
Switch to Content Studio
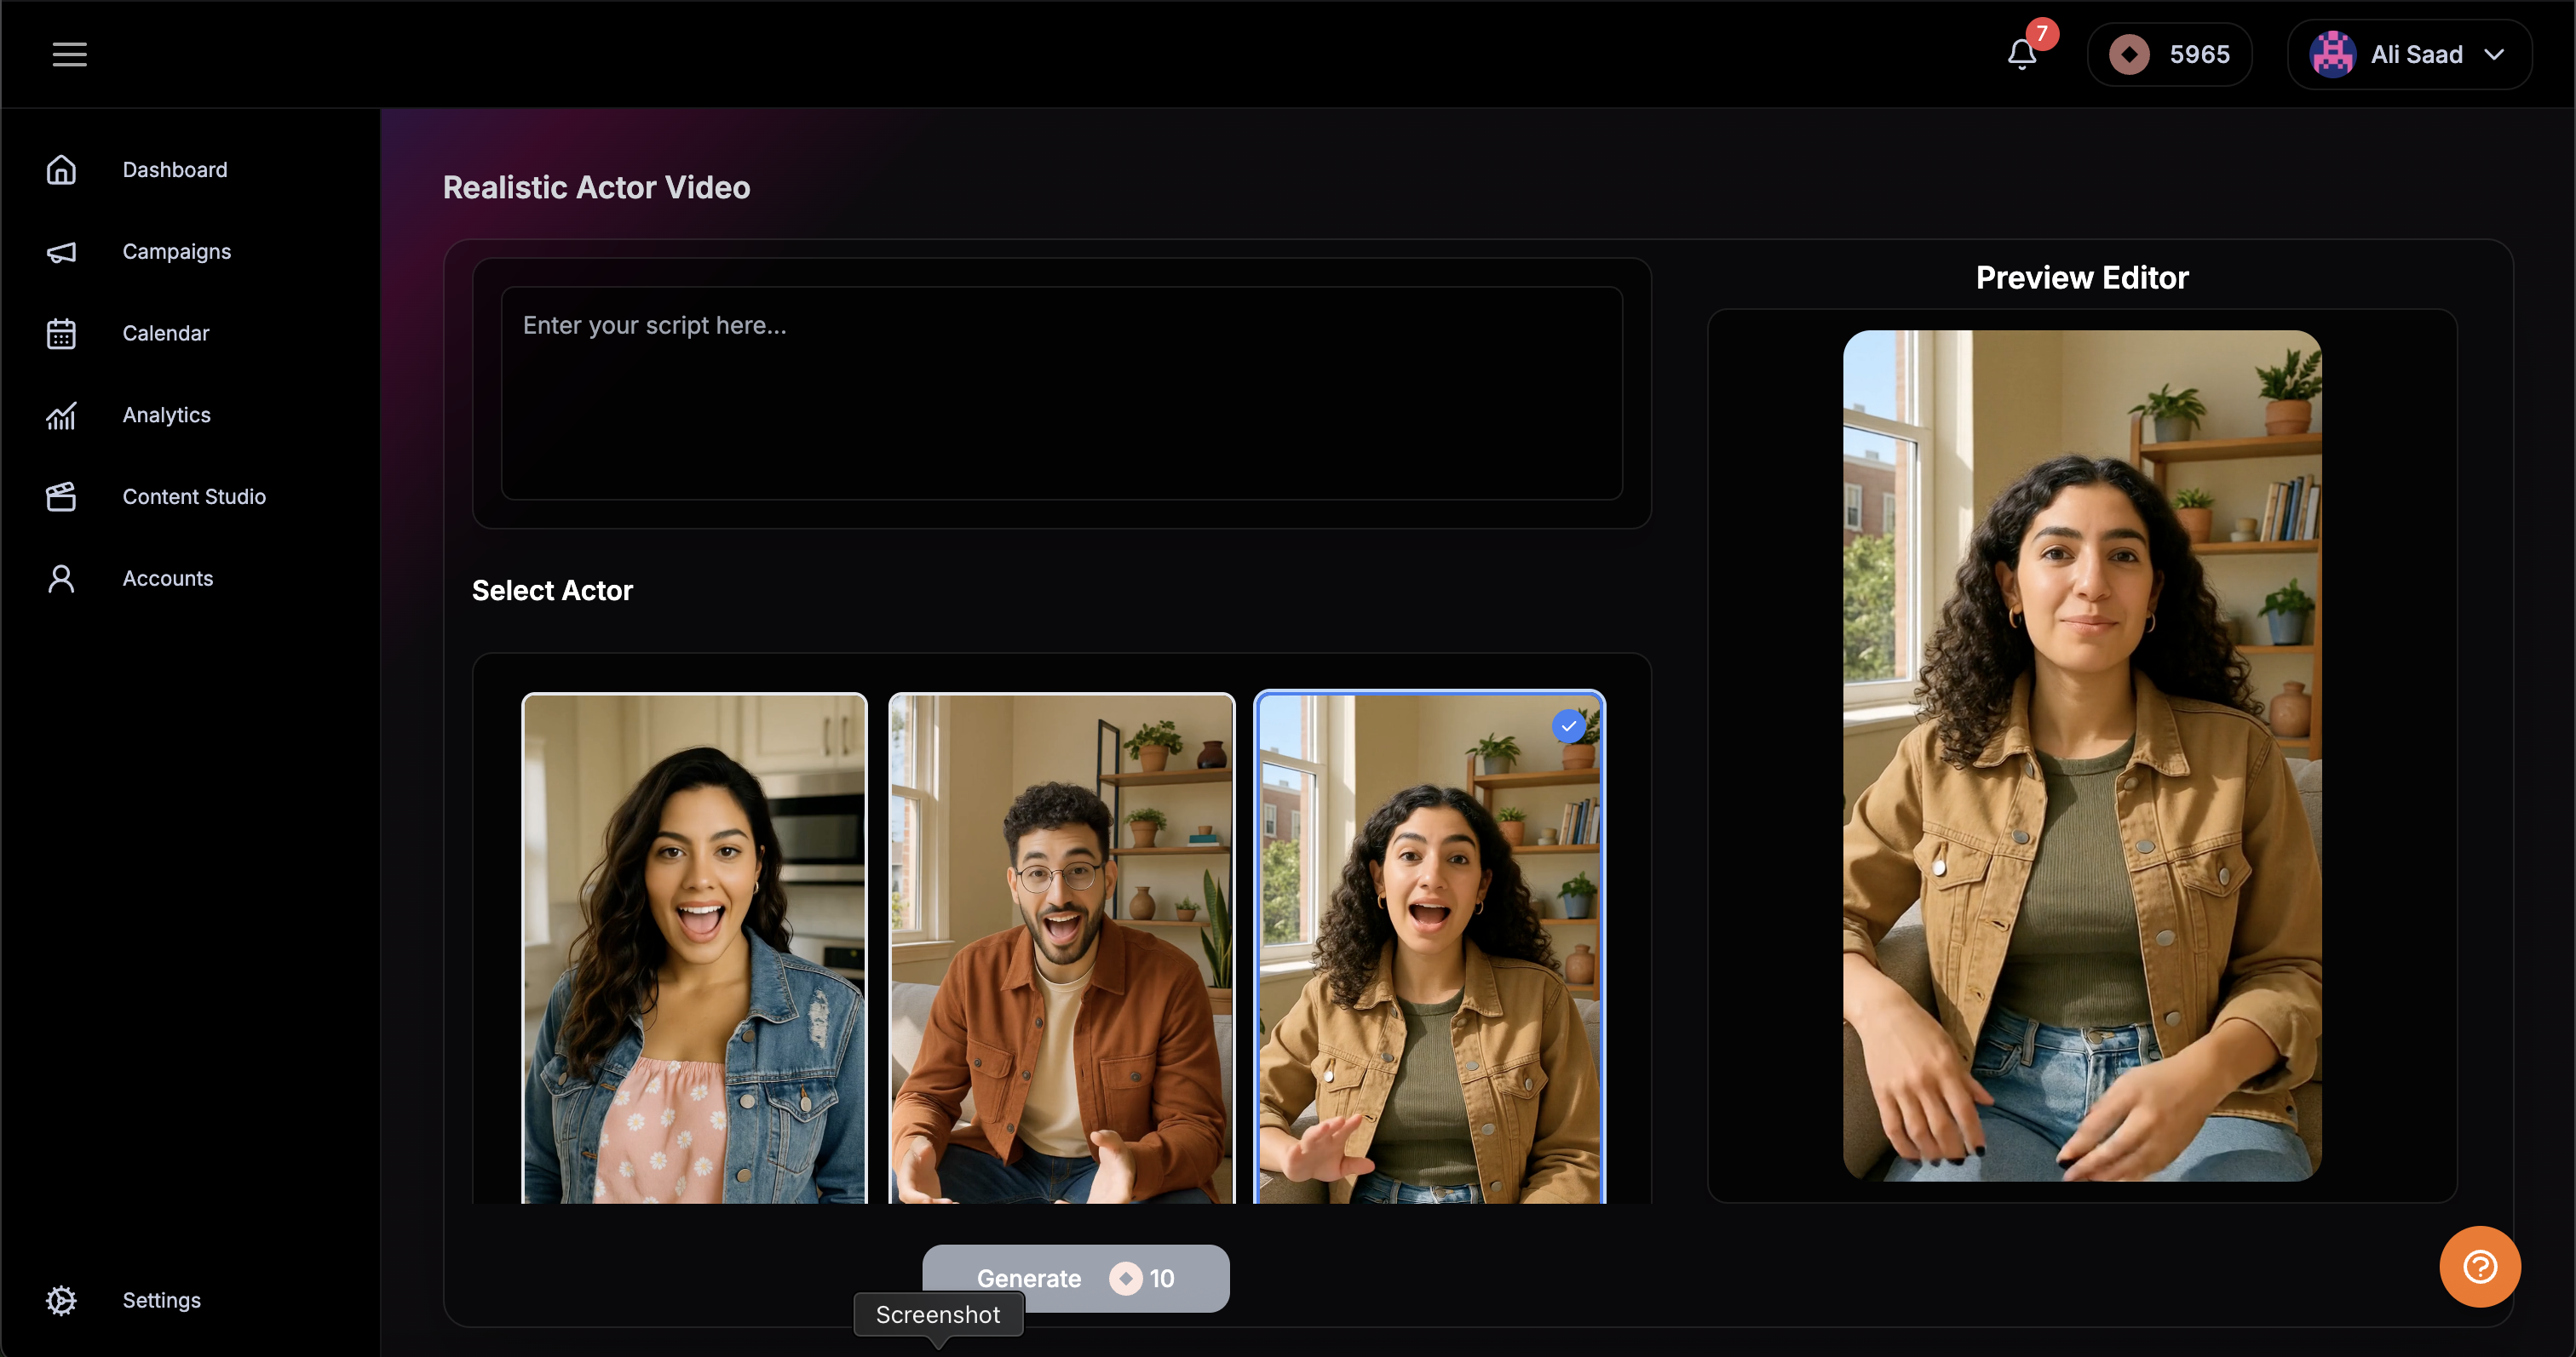(194, 496)
